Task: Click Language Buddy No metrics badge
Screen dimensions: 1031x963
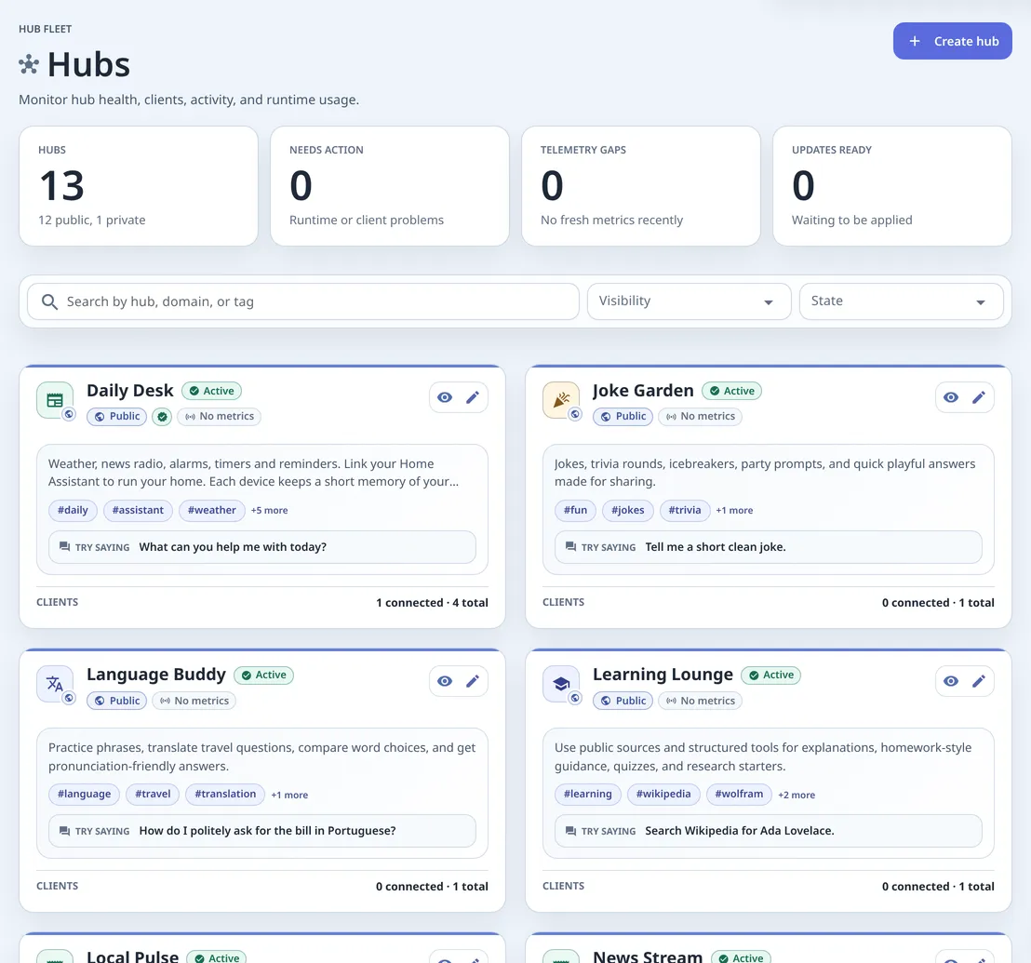Action: click(x=194, y=701)
